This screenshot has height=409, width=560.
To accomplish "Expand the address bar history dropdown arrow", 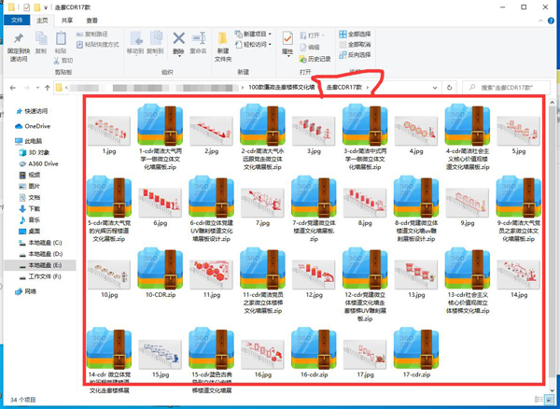I will point(434,88).
